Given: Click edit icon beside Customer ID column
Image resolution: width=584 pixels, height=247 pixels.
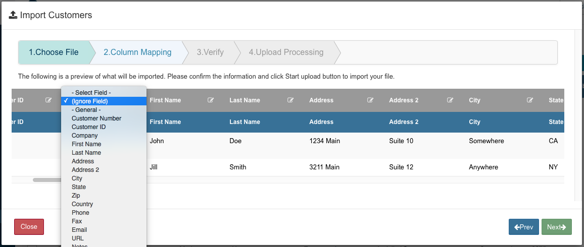Looking at the screenshot, I should pyautogui.click(x=48, y=100).
